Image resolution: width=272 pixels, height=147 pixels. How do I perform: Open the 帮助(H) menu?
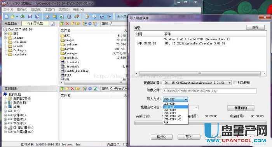tap(78, 10)
